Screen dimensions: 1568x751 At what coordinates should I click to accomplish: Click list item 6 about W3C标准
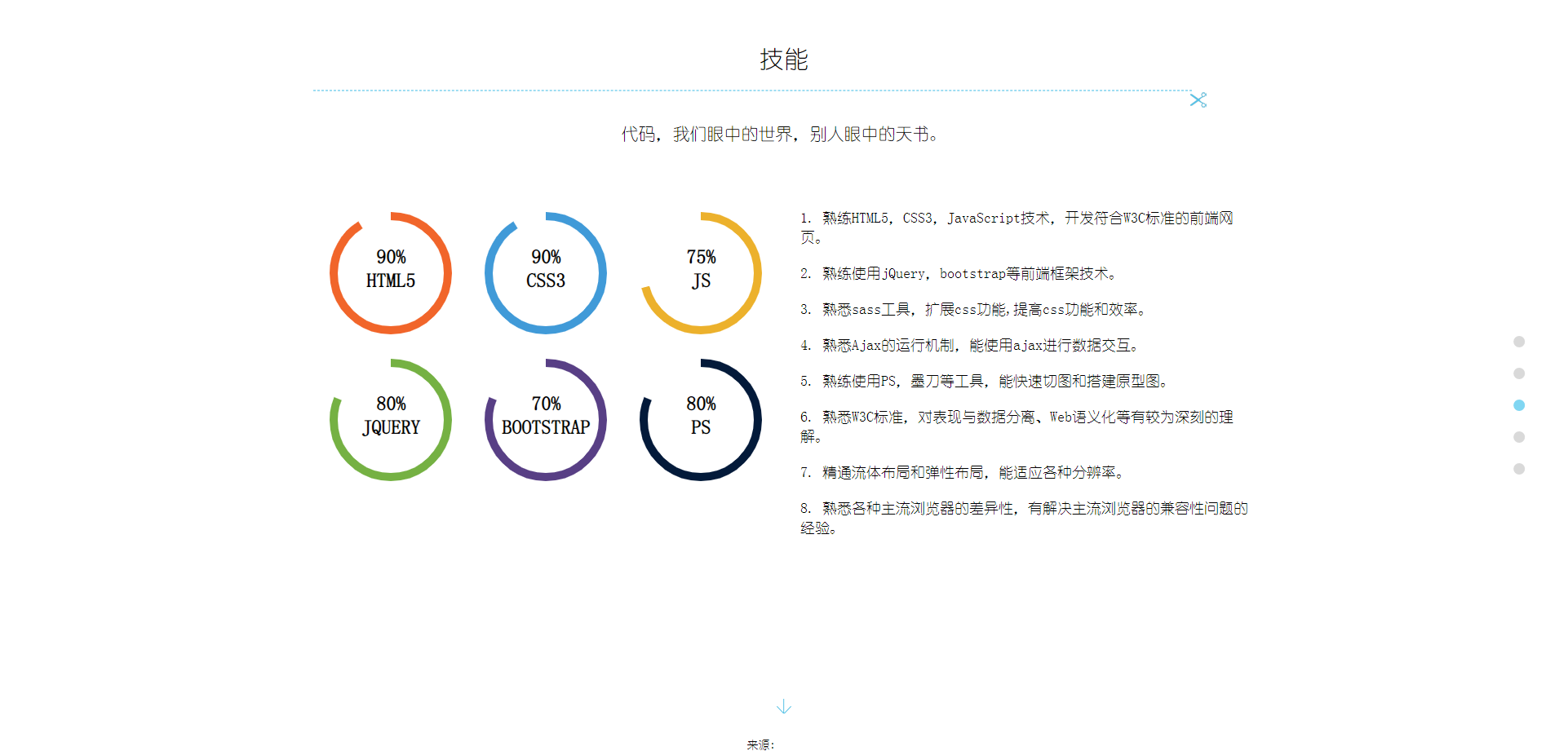pos(1017,426)
